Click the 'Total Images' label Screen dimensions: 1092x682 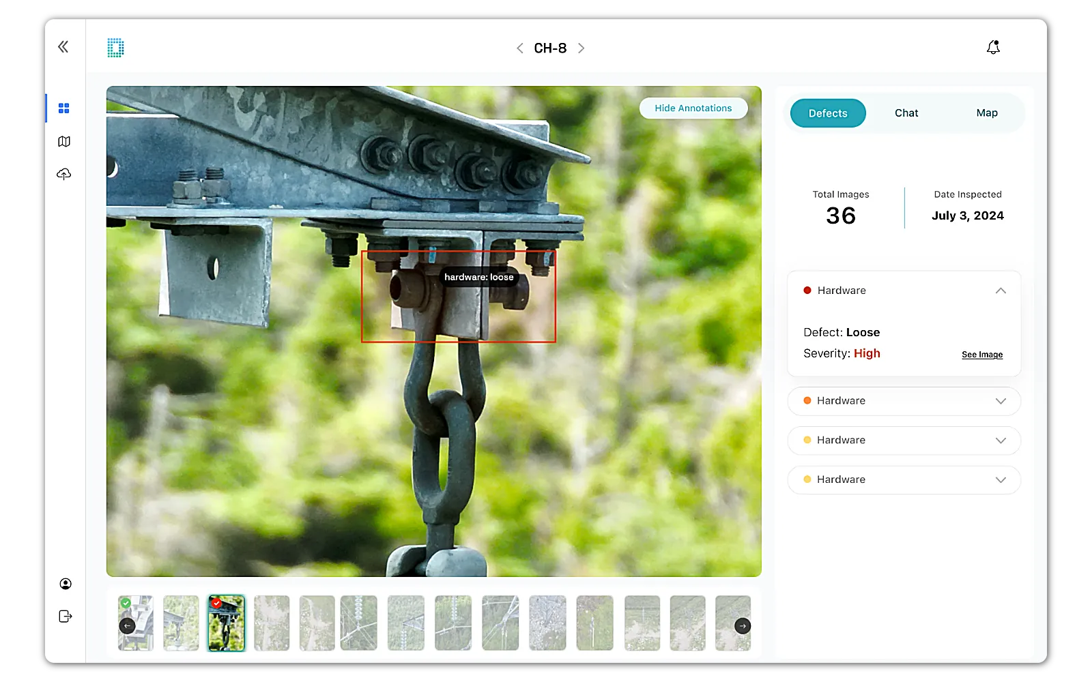841,194
